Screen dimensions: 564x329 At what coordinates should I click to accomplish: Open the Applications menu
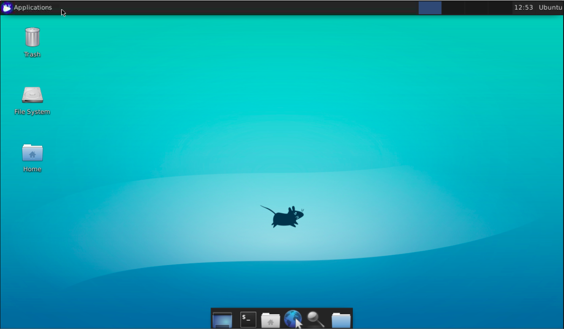[x=32, y=8]
